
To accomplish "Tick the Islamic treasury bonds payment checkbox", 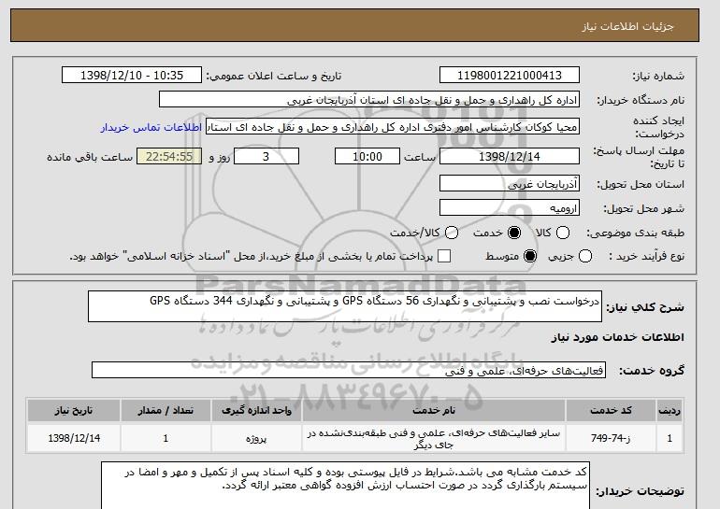I will [444, 256].
